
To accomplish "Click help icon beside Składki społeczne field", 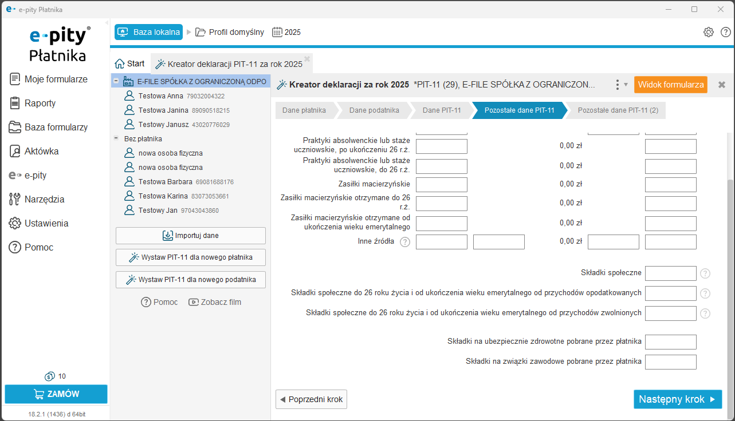I will tap(705, 273).
